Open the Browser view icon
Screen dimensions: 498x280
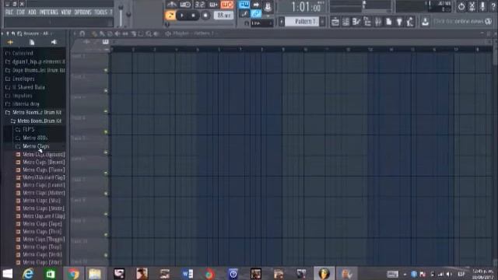[x=367, y=22]
